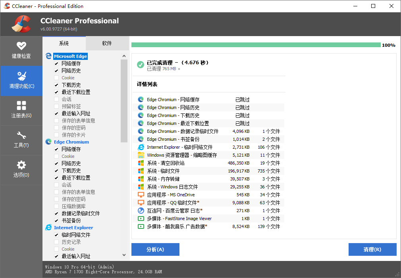This screenshot has width=401, height=278.
Task: Switch to the 软件 tab
Action: pyautogui.click(x=107, y=43)
